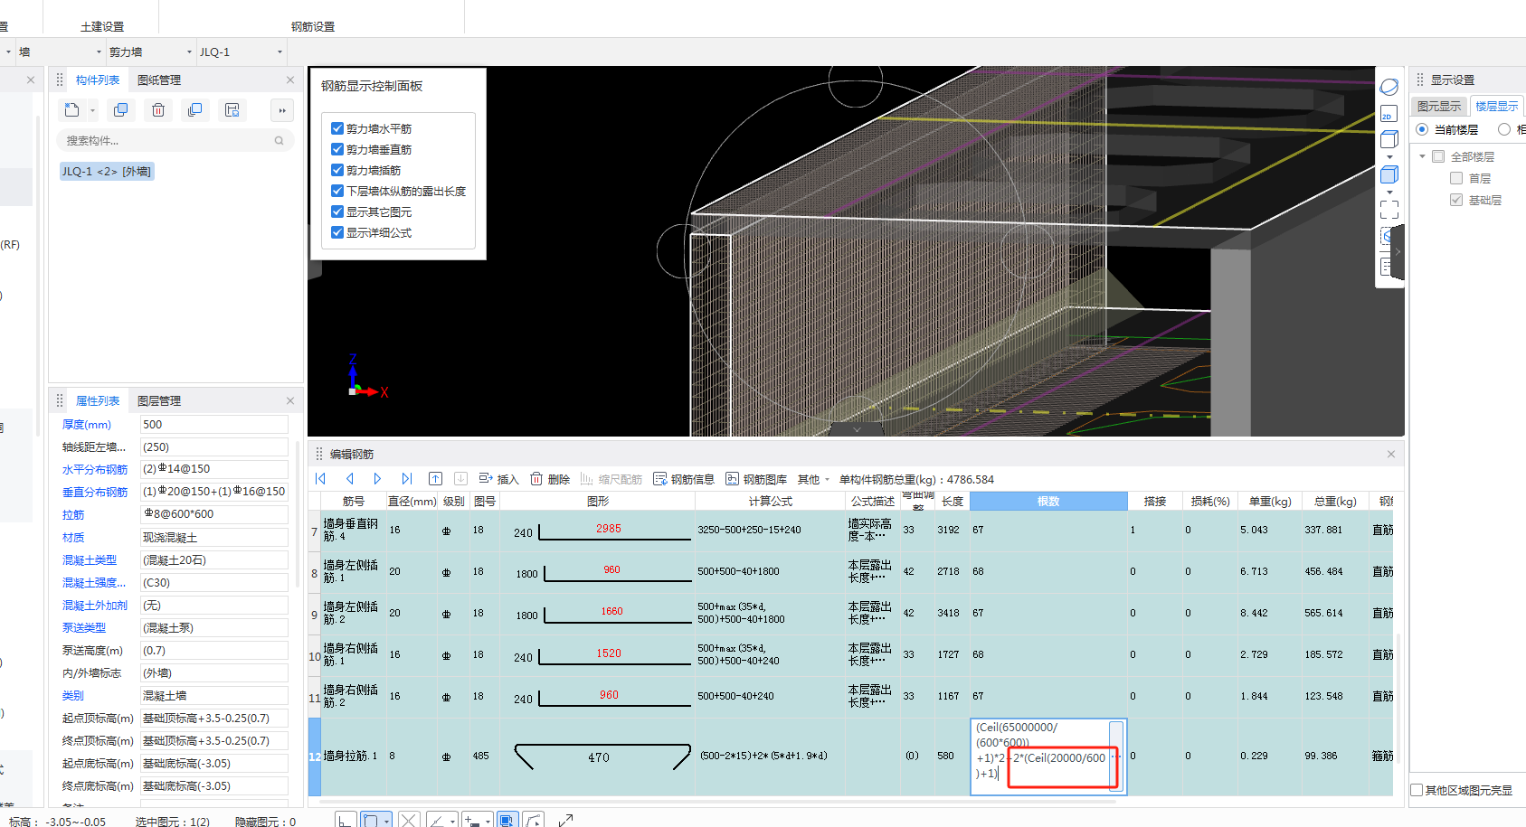Switch to 构件列表 tab
The image size is (1526, 827).
coord(98,80)
